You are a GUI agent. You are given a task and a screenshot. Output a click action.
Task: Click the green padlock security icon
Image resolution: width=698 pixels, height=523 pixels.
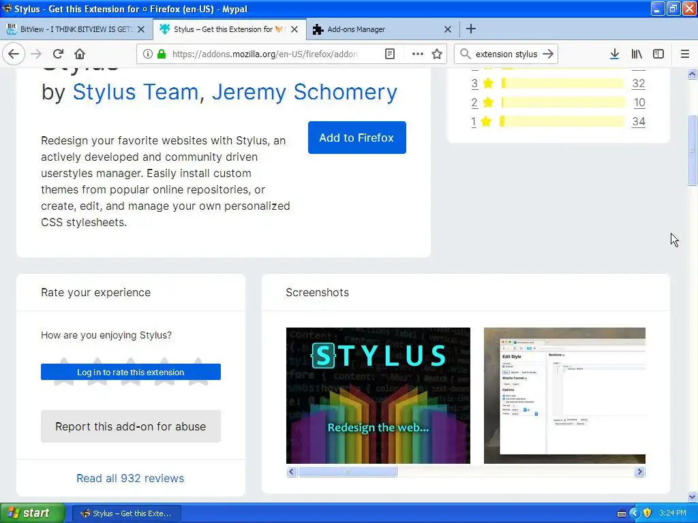coord(162,54)
